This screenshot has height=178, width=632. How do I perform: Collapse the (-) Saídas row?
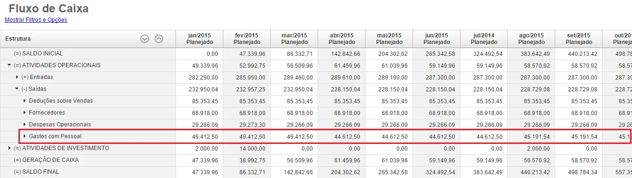[x=17, y=89]
